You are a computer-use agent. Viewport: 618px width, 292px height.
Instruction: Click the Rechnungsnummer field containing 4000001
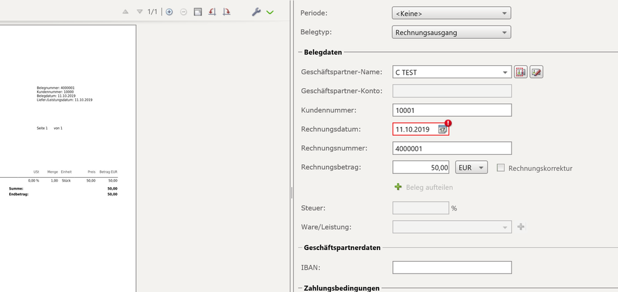pyautogui.click(x=452, y=148)
